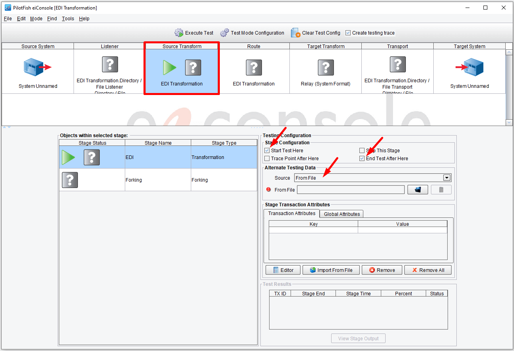This screenshot has height=351, width=514.
Task: Select the Forking stage name cell
Action: coord(158,180)
